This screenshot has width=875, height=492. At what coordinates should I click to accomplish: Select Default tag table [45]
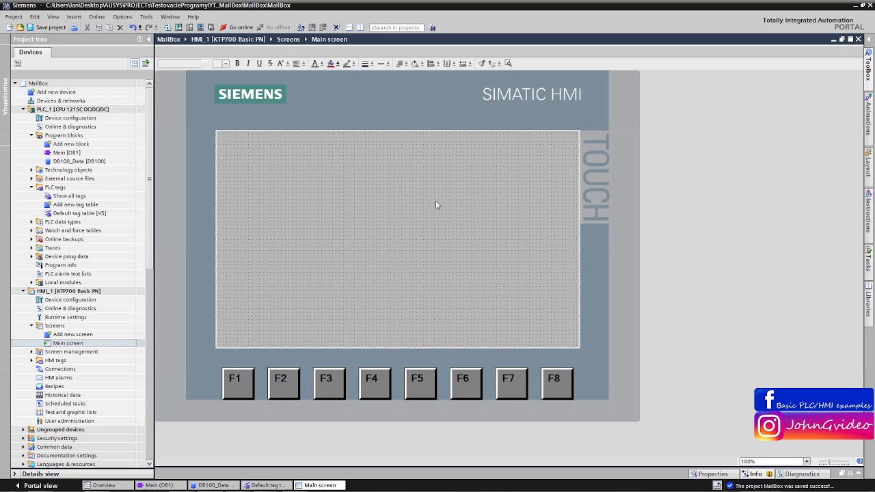point(79,213)
